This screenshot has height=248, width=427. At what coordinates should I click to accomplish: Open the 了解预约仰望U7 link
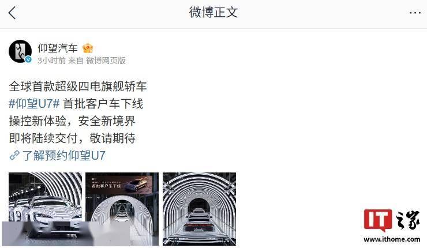63,156
